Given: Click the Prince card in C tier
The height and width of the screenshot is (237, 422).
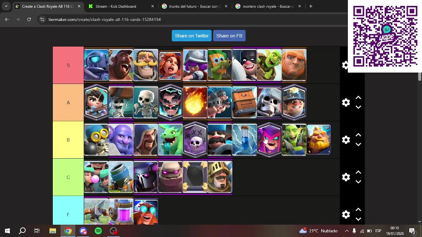Looking at the screenshot, I should point(220,177).
